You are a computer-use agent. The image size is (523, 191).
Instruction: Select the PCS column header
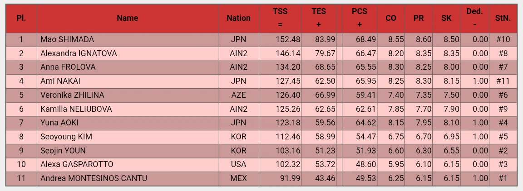tap(359, 18)
